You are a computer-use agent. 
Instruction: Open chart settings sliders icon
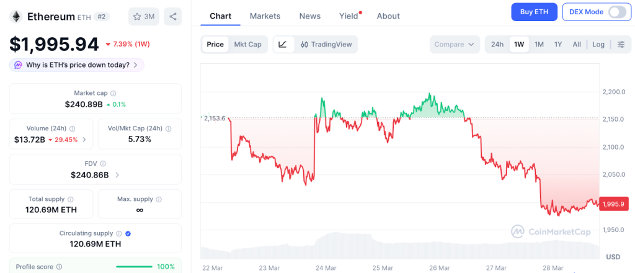621,45
